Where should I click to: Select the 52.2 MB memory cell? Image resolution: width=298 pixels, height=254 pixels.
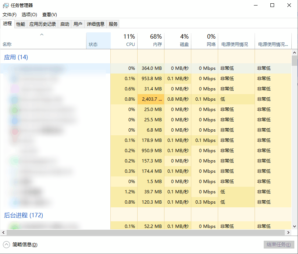[151, 226]
